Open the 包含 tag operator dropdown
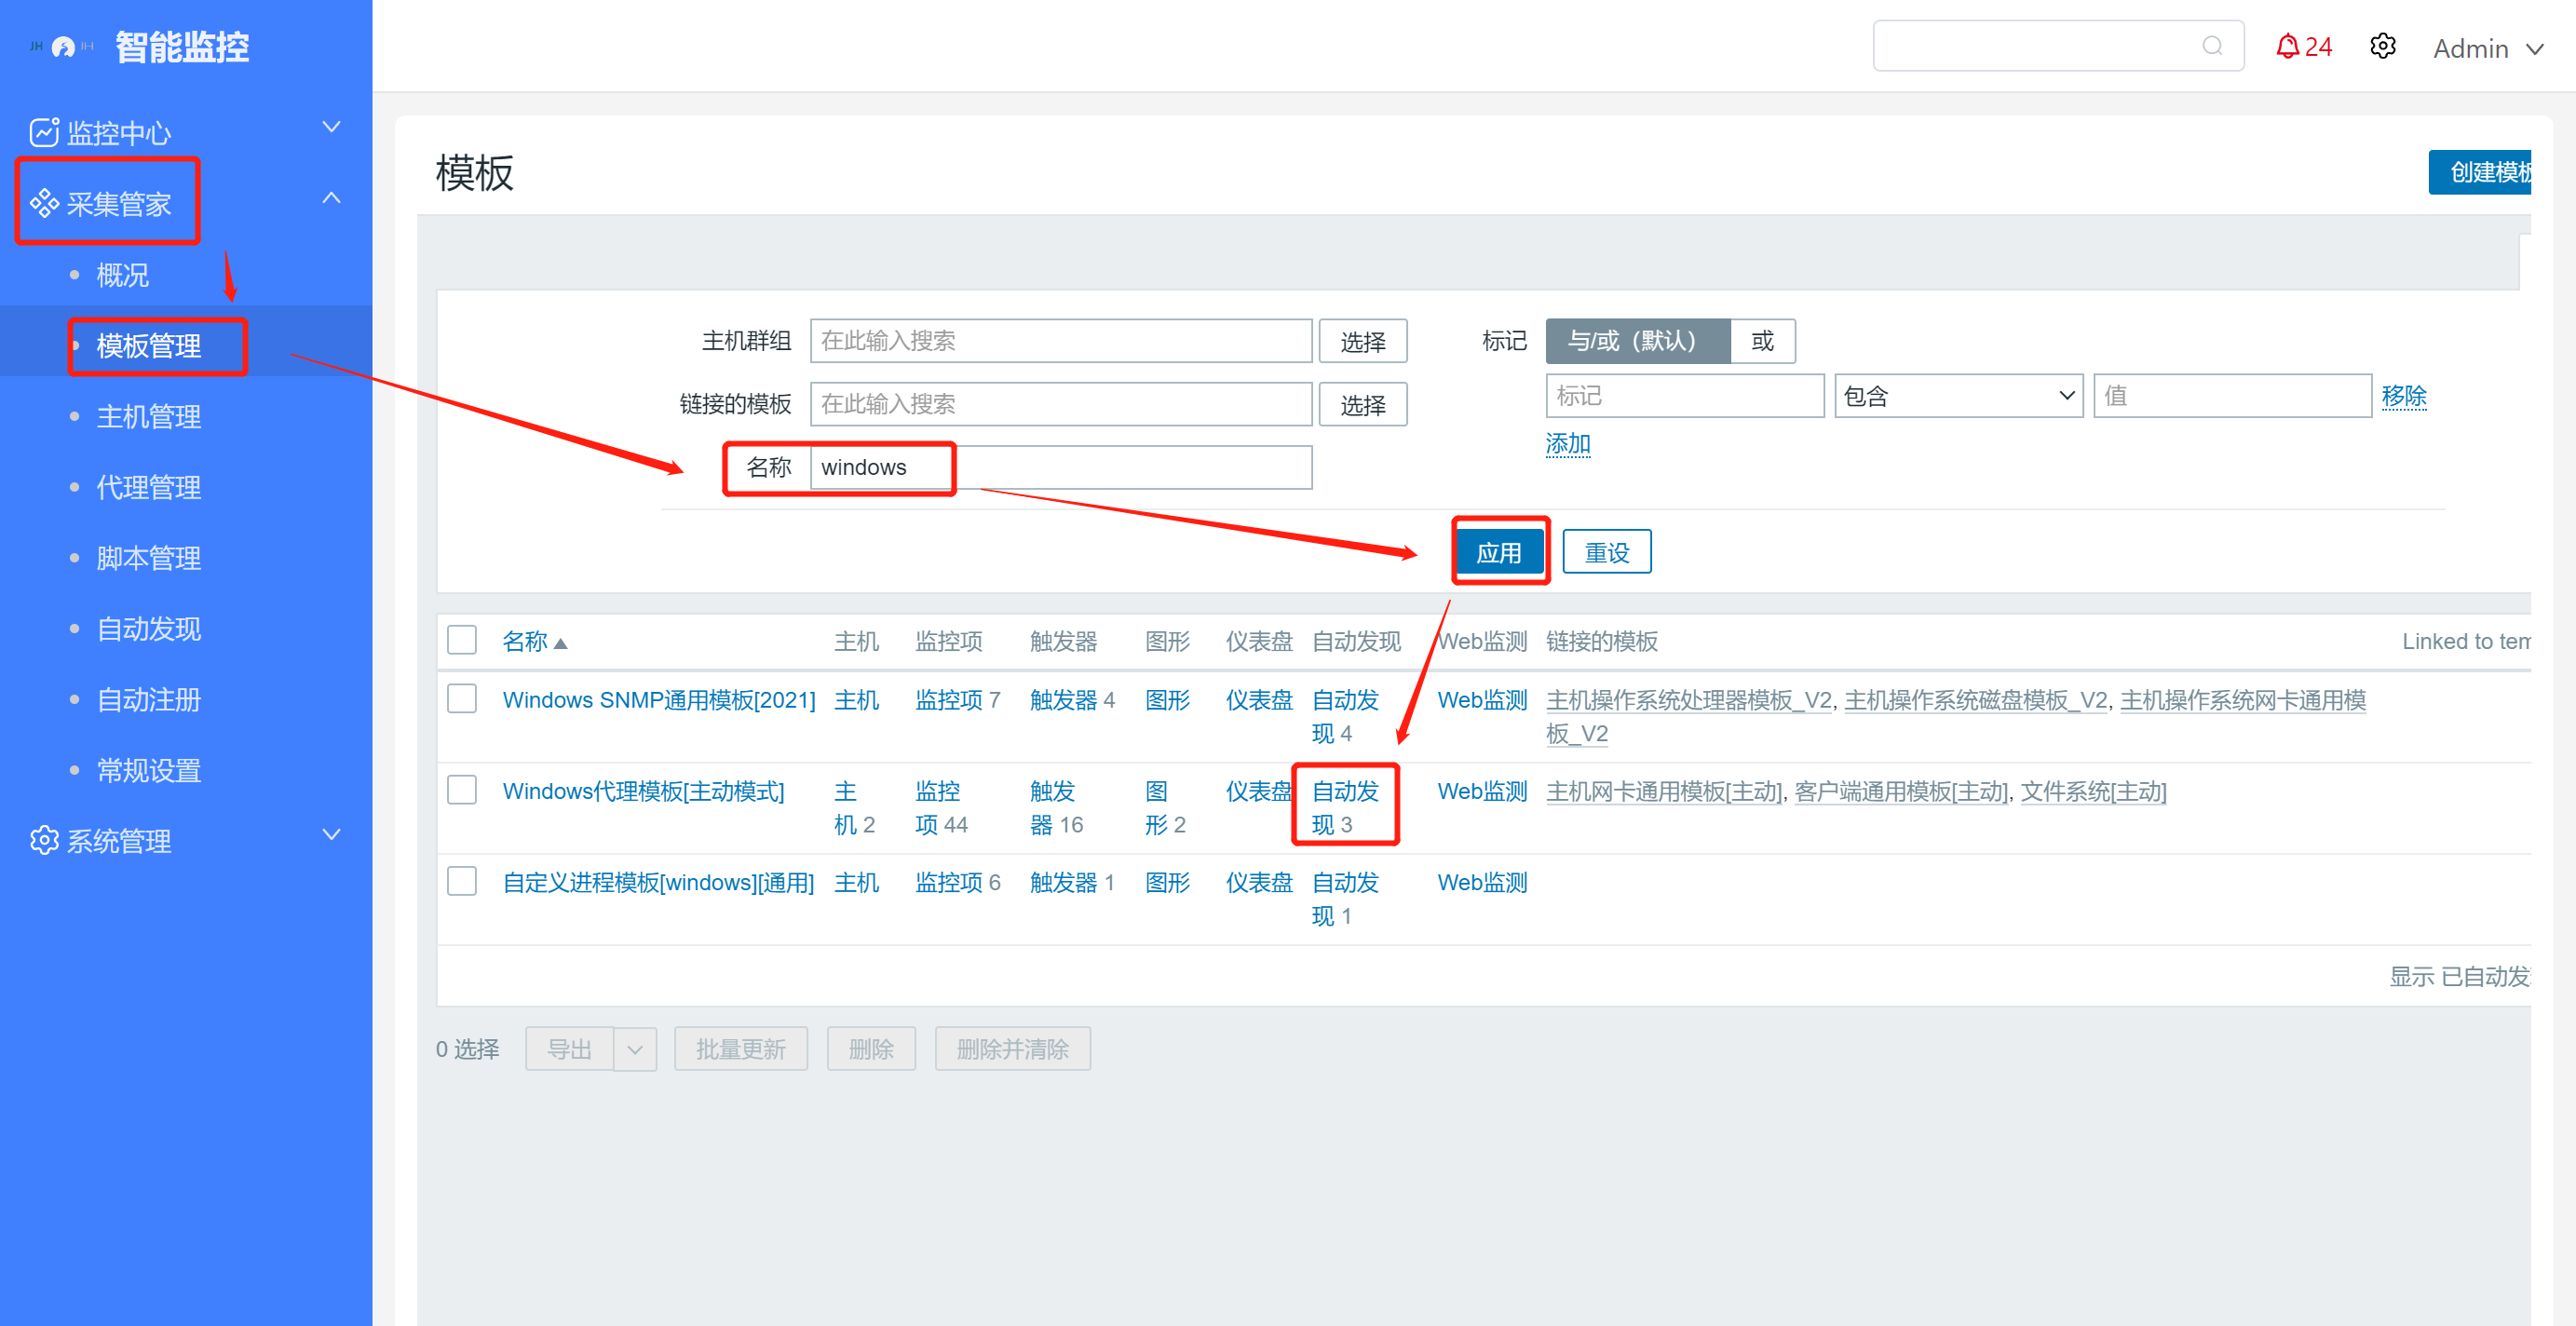The width and height of the screenshot is (2576, 1326). (x=1958, y=396)
